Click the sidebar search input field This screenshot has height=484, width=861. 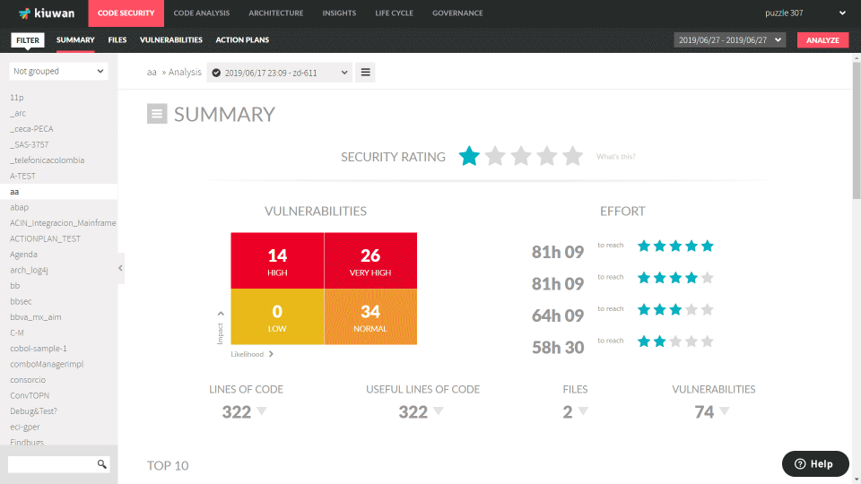tap(51, 464)
